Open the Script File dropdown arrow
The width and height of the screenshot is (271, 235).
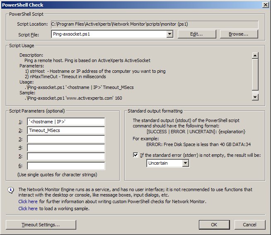click(170, 34)
